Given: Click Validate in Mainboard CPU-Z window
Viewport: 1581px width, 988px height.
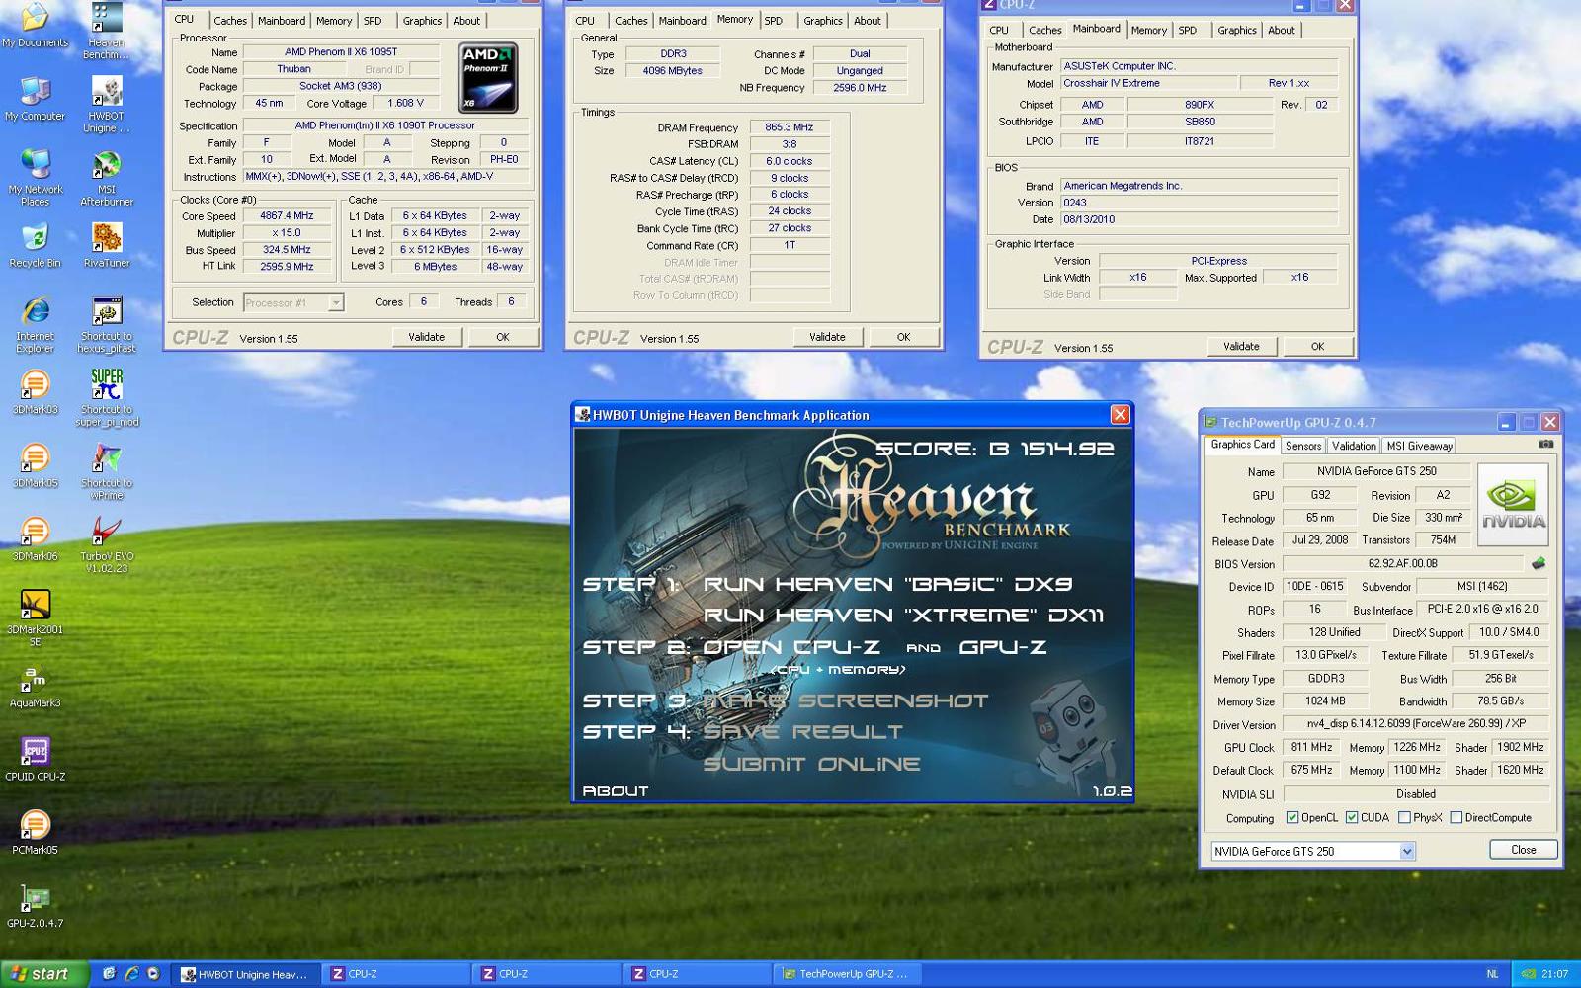Looking at the screenshot, I should click(x=1241, y=347).
